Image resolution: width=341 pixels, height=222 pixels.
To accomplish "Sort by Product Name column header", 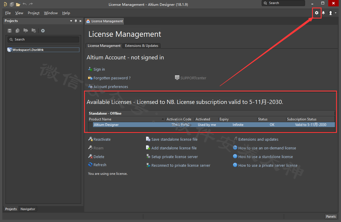I will coord(127,119).
